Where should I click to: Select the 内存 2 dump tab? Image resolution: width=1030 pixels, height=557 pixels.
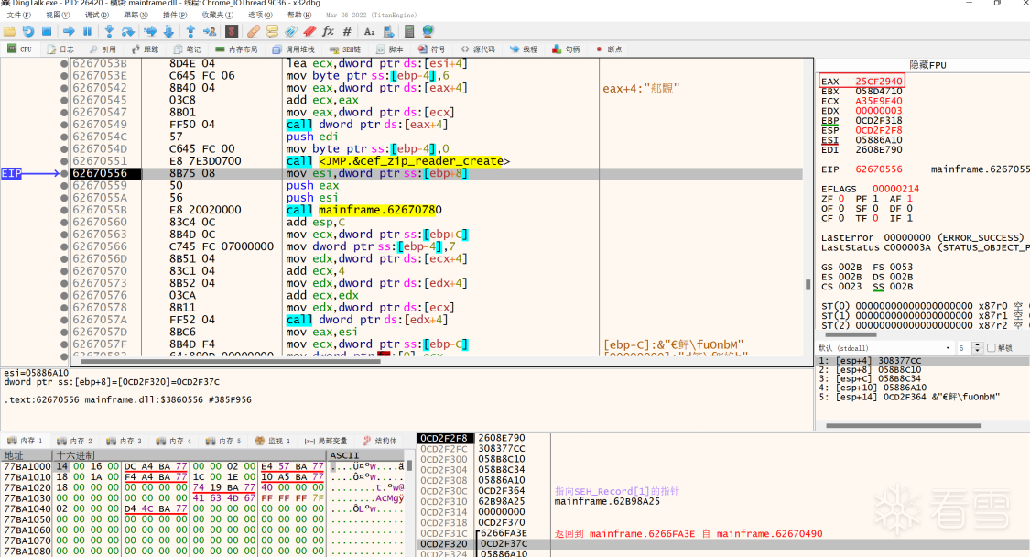pyautogui.click(x=75, y=441)
